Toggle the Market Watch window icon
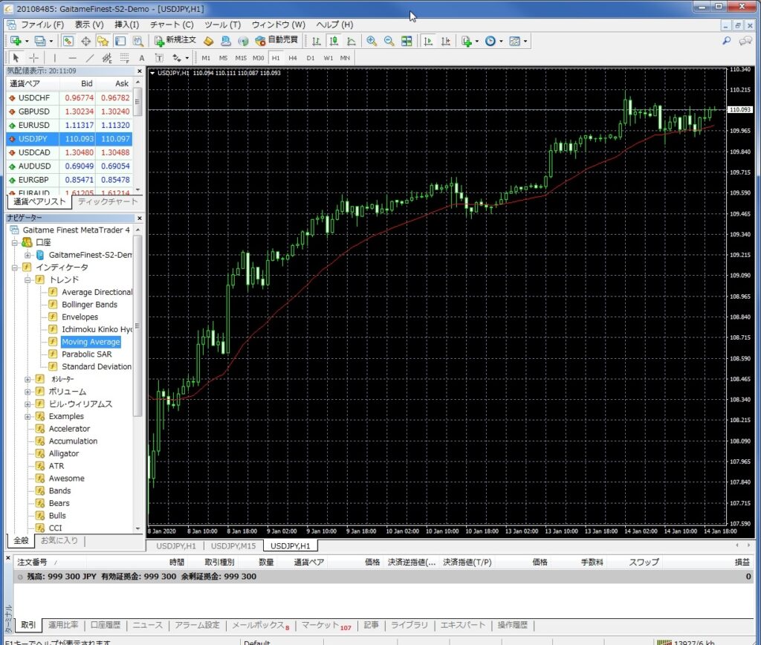 [68, 41]
